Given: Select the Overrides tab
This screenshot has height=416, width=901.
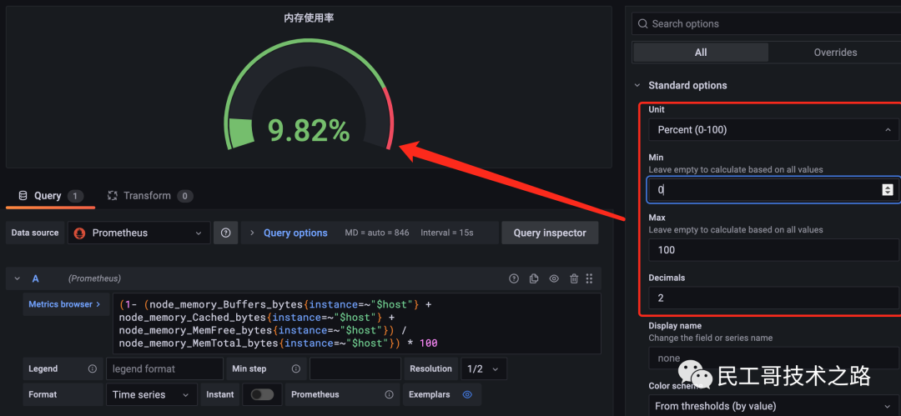Looking at the screenshot, I should 835,53.
